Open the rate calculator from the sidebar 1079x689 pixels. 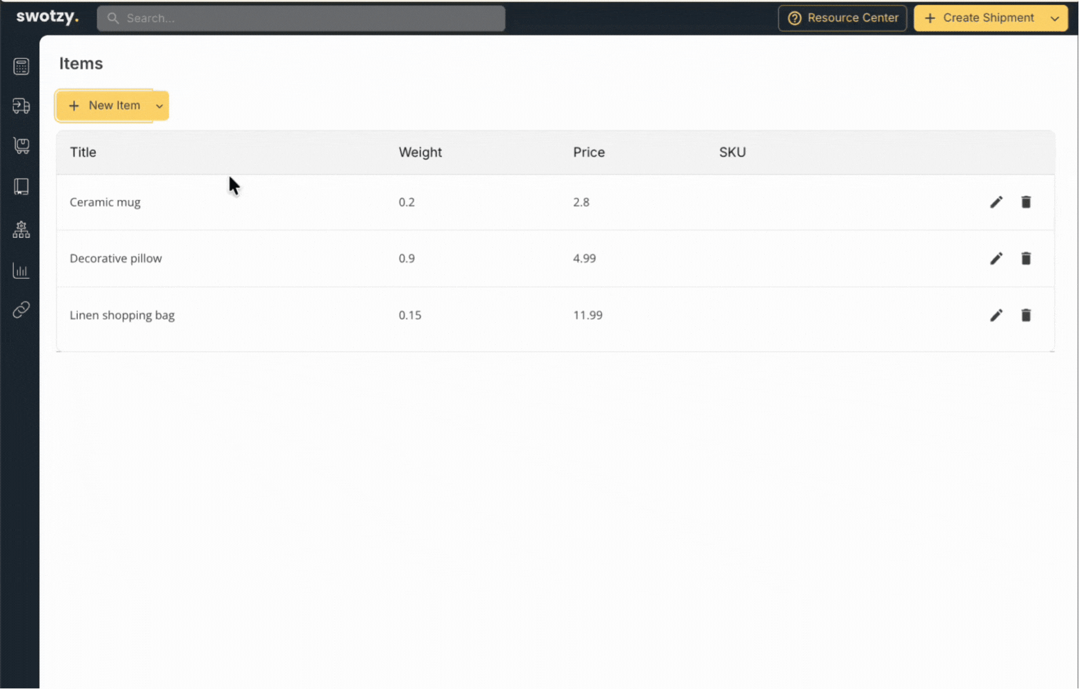coord(21,66)
